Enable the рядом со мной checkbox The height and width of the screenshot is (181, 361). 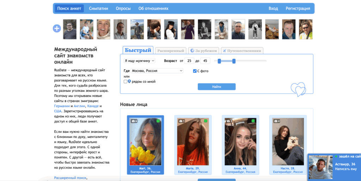click(x=126, y=82)
